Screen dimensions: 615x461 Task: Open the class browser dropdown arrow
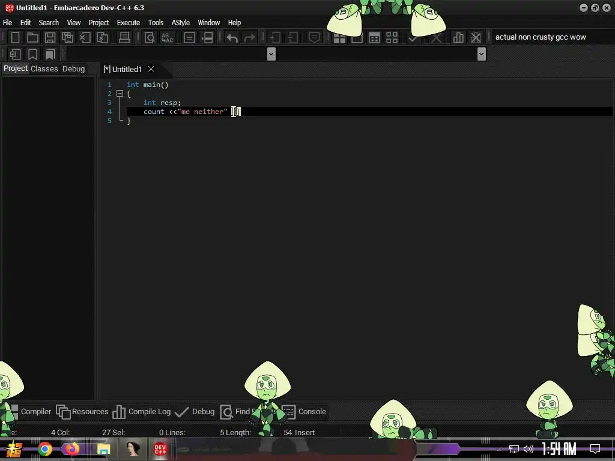click(271, 53)
